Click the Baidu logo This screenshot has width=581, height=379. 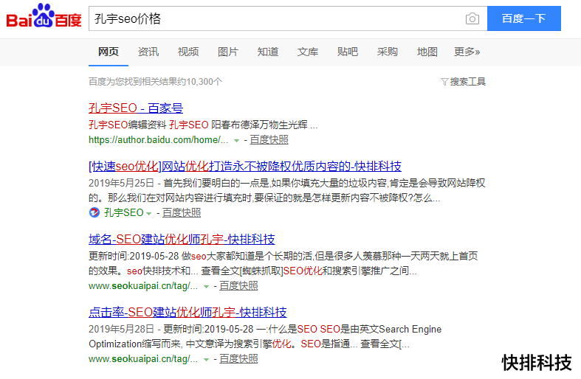tap(44, 16)
